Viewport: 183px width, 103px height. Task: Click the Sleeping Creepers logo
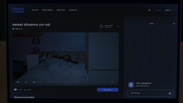pos(18,10)
